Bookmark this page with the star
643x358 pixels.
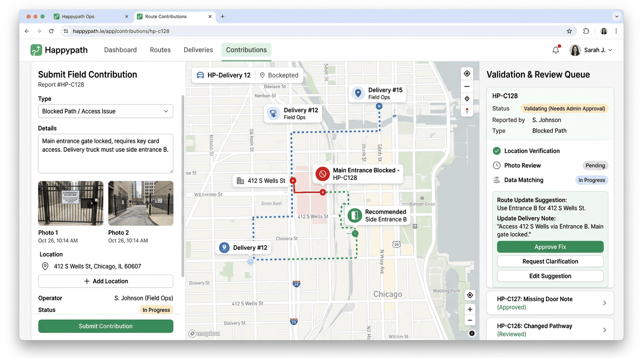(x=569, y=31)
